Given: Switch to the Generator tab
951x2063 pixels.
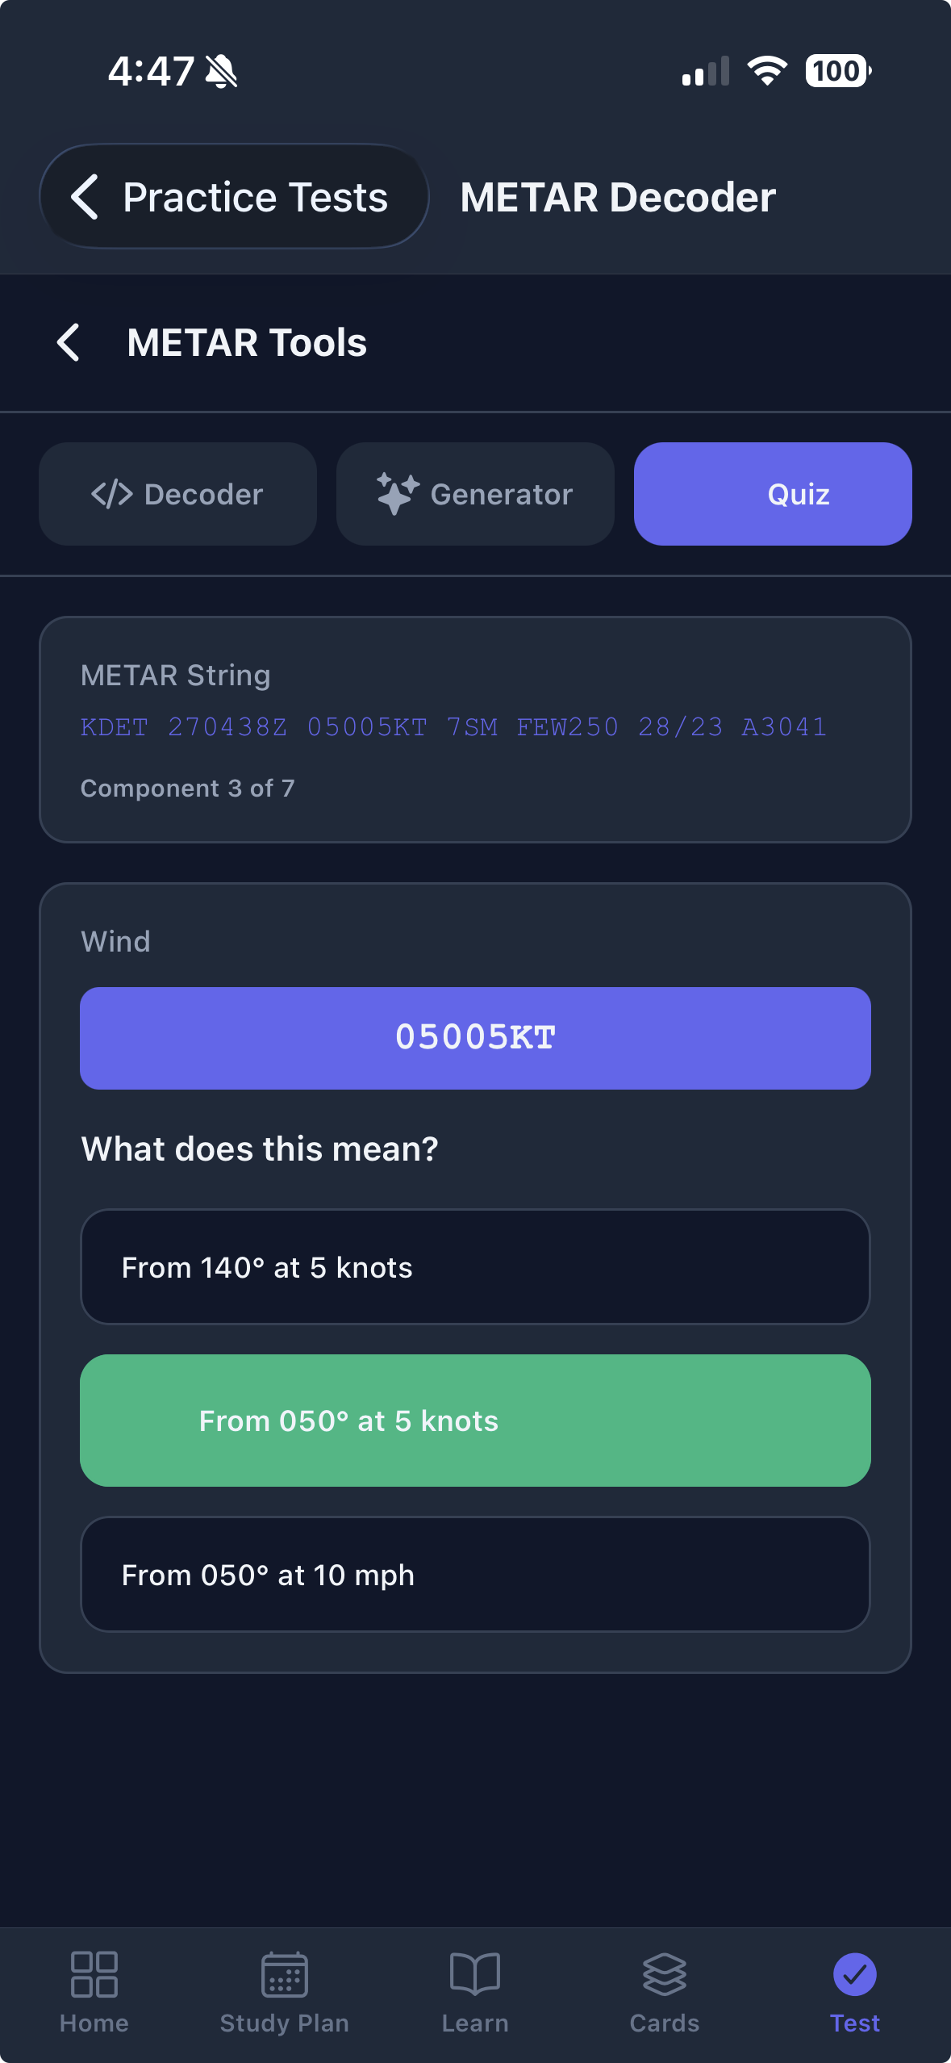Looking at the screenshot, I should coord(475,494).
